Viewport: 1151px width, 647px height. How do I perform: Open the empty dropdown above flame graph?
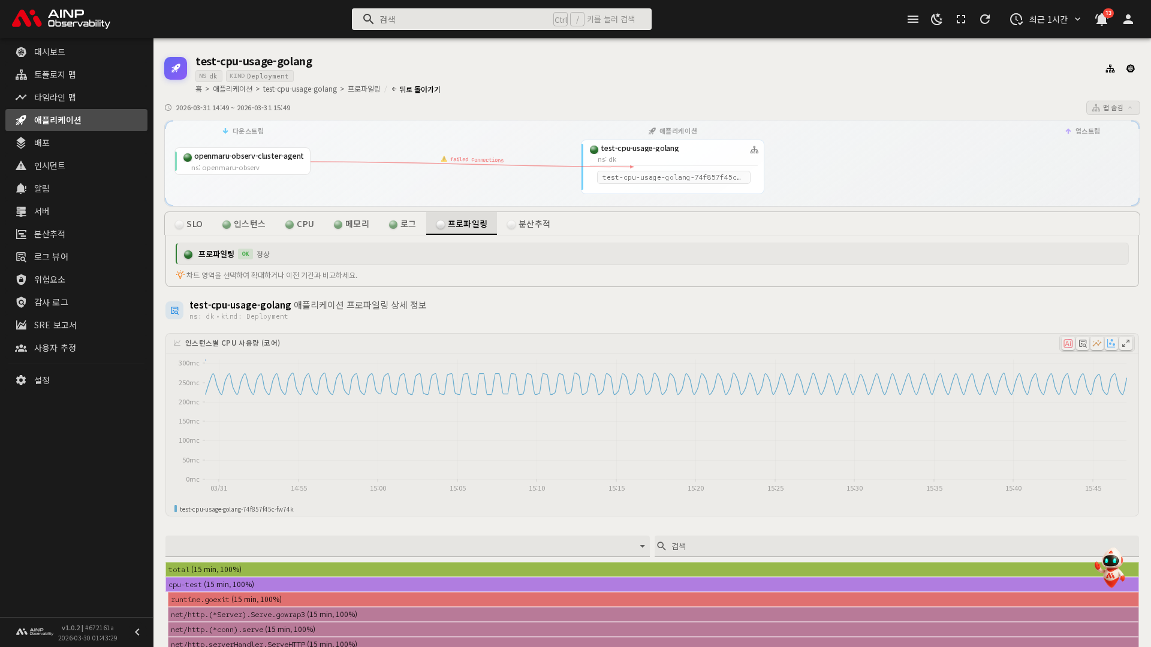point(407,546)
